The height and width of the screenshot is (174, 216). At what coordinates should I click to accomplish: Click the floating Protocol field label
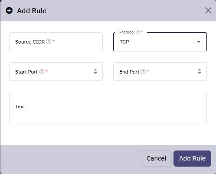tap(127, 32)
